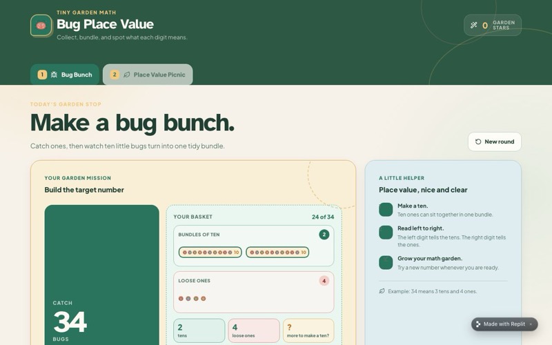Click the Build the target number heading
552x345 pixels.
84,190
